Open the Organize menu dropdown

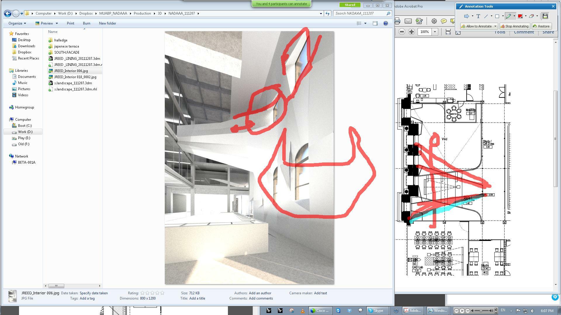click(17, 23)
